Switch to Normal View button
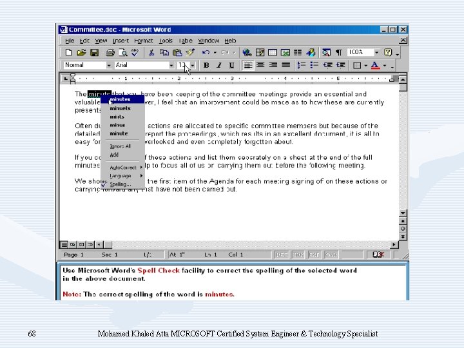This screenshot has height=348, width=464. [64, 244]
